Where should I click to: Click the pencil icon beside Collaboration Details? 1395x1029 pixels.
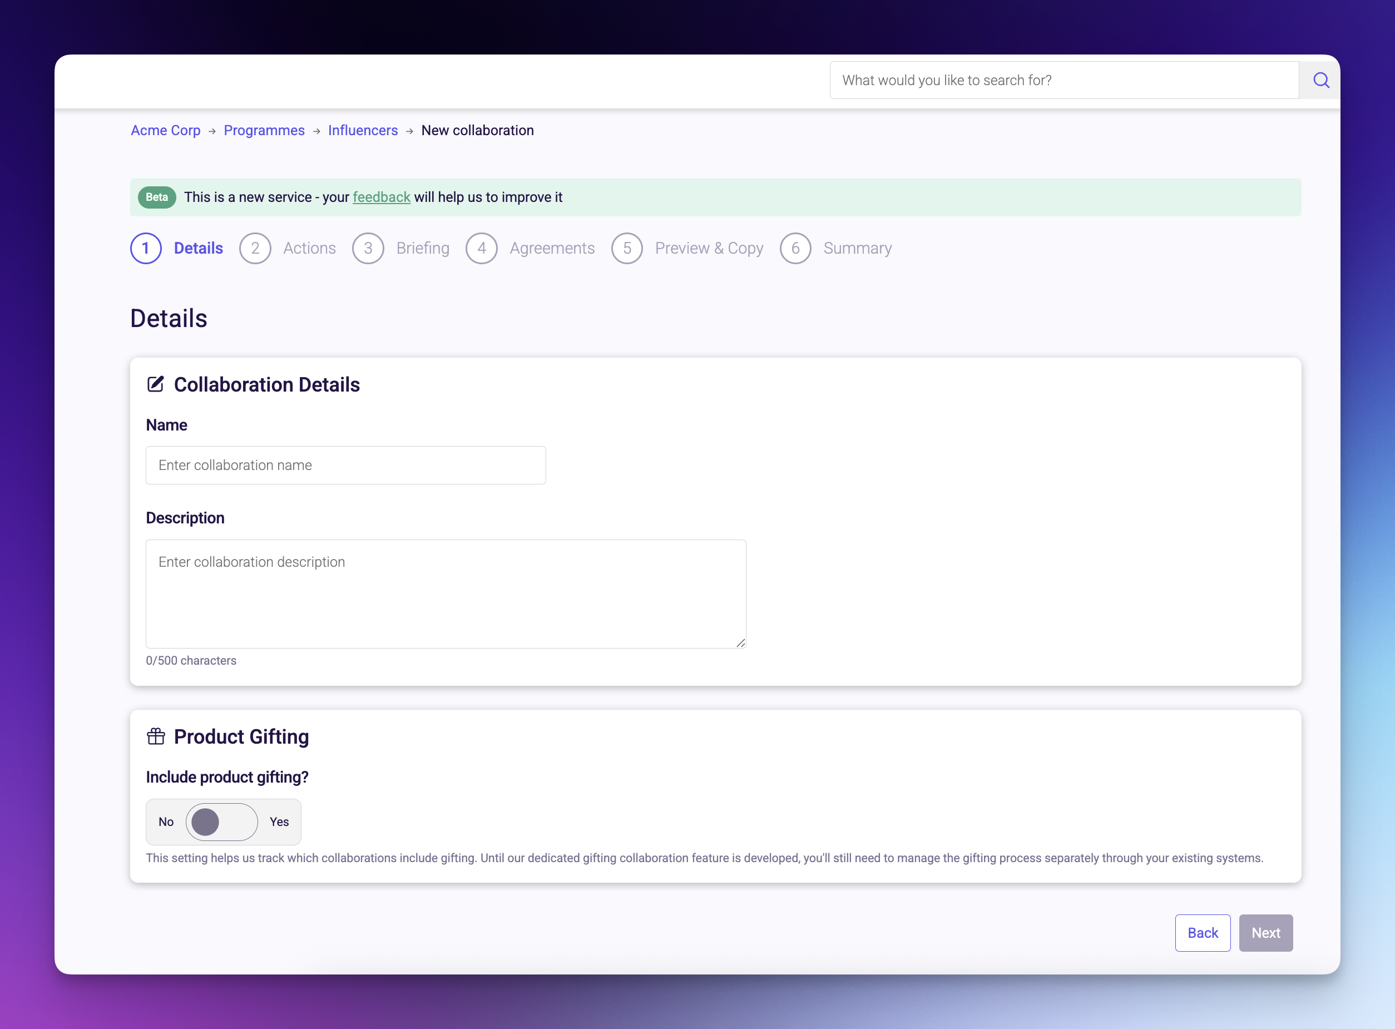(155, 384)
